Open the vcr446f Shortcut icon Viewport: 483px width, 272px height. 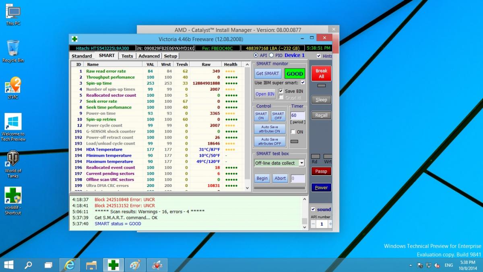pyautogui.click(x=13, y=201)
